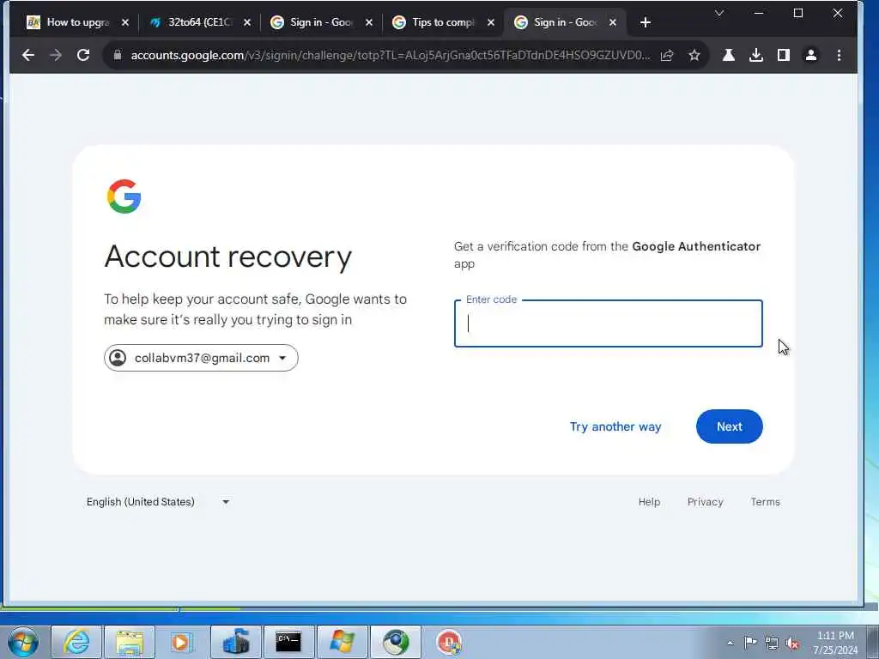This screenshot has height=659, width=879.
Task: Open the flask extension icon in toolbar
Action: [728, 55]
